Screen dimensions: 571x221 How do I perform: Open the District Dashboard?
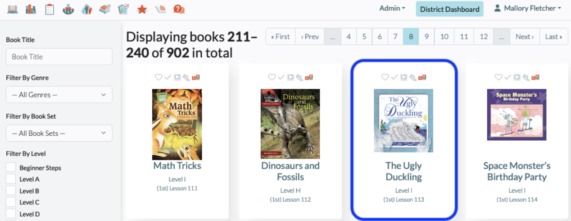pos(449,9)
